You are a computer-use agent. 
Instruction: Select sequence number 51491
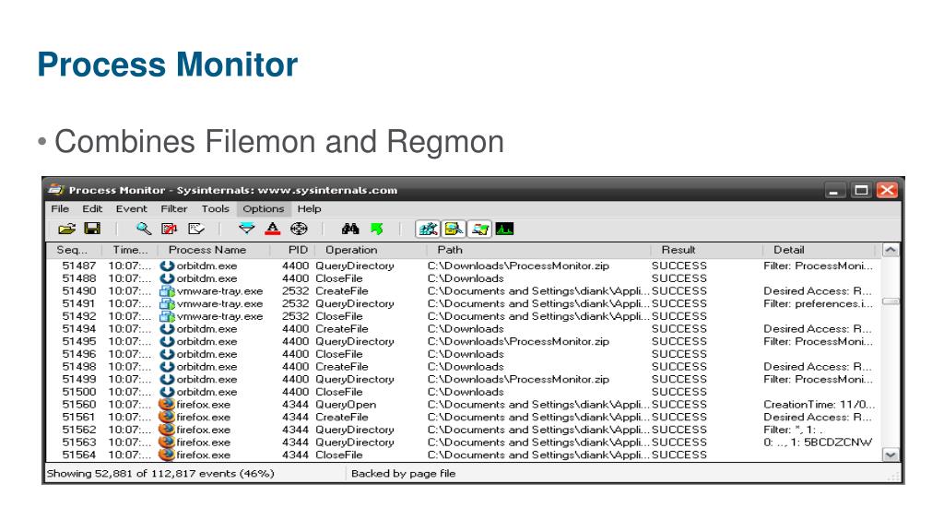(x=79, y=303)
